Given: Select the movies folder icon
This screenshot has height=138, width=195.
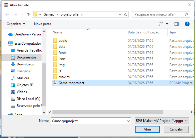Looking at the screenshot, I should (55, 77).
